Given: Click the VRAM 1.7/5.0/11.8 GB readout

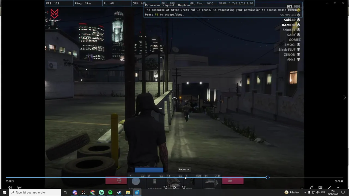Looking at the screenshot, I should pyautogui.click(x=236, y=4).
